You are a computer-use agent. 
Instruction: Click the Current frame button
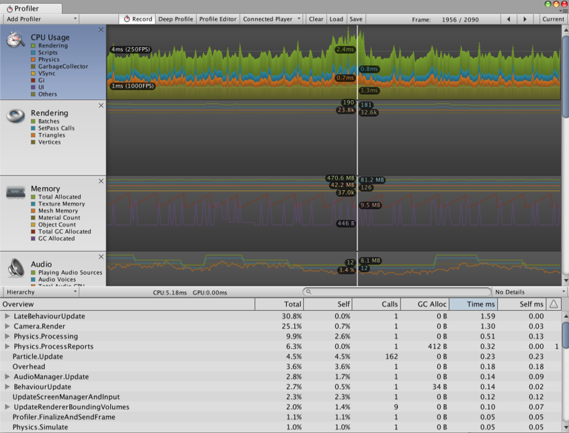coord(553,19)
